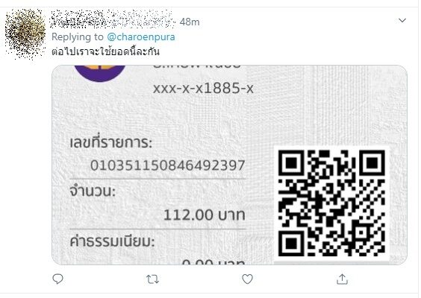Click the blurred profile avatar
Viewport: 421px width, 298px height.
click(x=25, y=34)
